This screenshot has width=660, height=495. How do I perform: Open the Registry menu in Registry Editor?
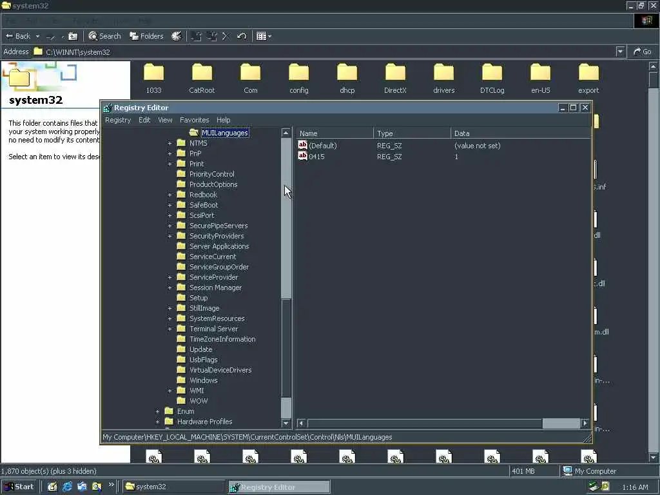tap(118, 120)
